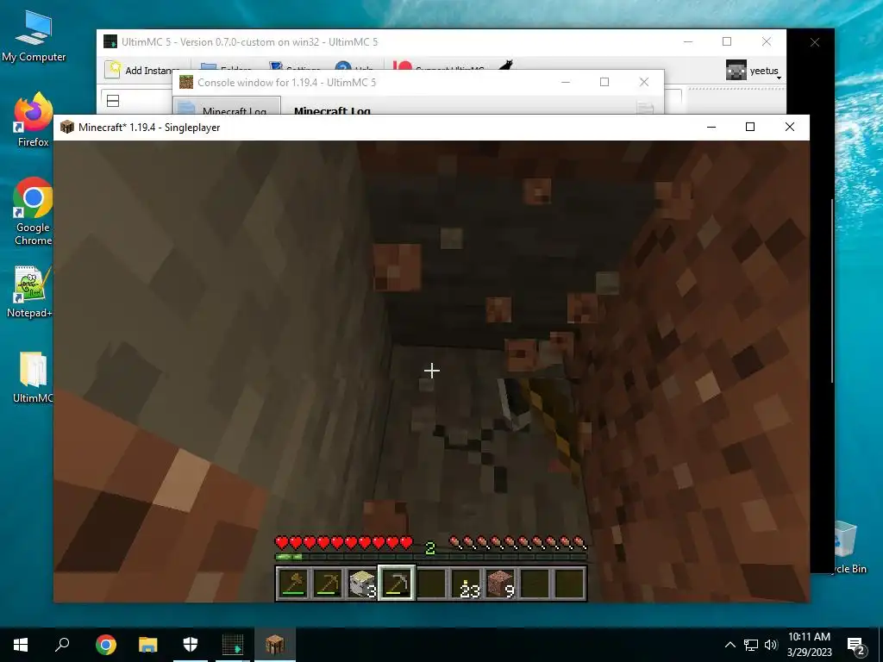Open the My Computer desktop icon
Image resolution: width=883 pixels, height=662 pixels.
[34, 36]
